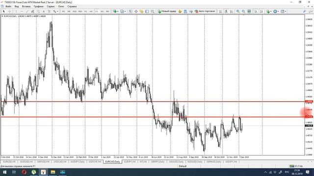Switch to W1 timeframe

tap(102, 11)
